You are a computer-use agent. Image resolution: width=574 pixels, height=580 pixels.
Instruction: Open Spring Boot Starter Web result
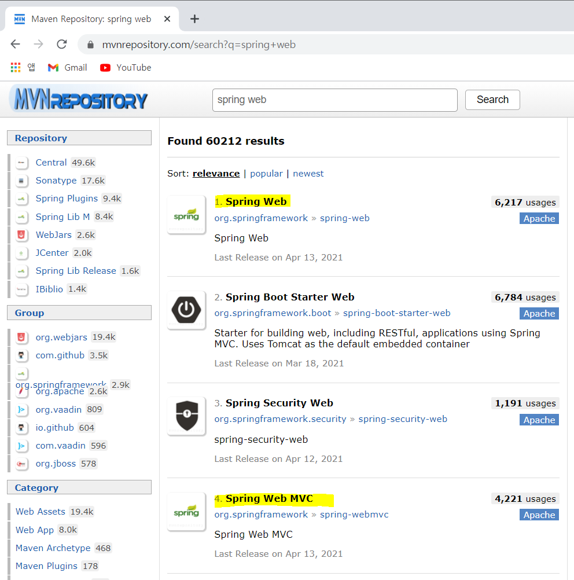[289, 297]
